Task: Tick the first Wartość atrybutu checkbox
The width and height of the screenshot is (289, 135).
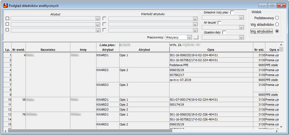Action: click(x=104, y=18)
